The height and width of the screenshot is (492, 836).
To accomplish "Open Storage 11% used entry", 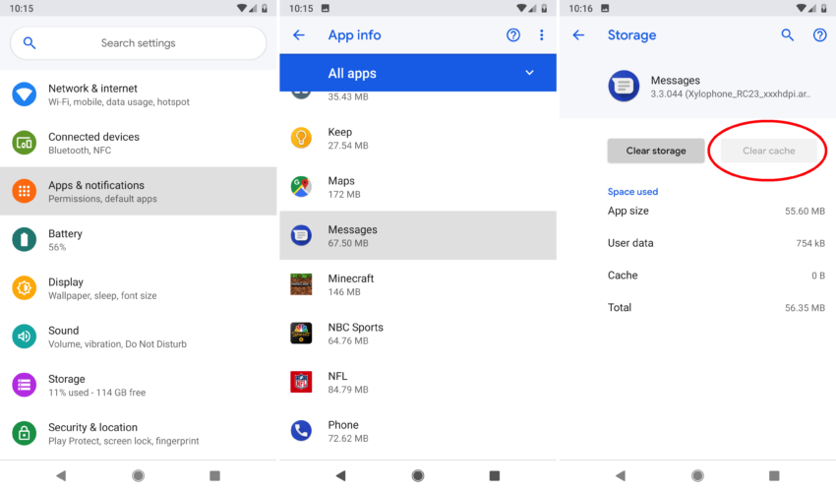I will (138, 385).
